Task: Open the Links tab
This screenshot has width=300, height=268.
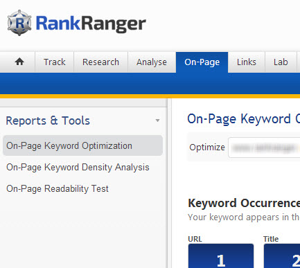Action: (x=247, y=62)
